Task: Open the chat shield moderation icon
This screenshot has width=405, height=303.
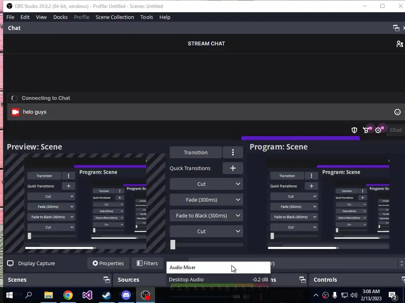Action: pyautogui.click(x=354, y=130)
